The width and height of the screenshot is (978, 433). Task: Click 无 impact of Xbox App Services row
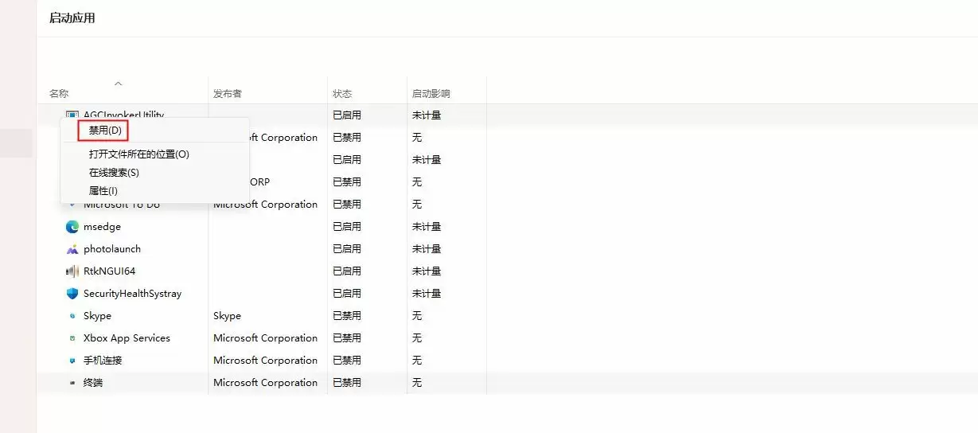[x=417, y=338]
